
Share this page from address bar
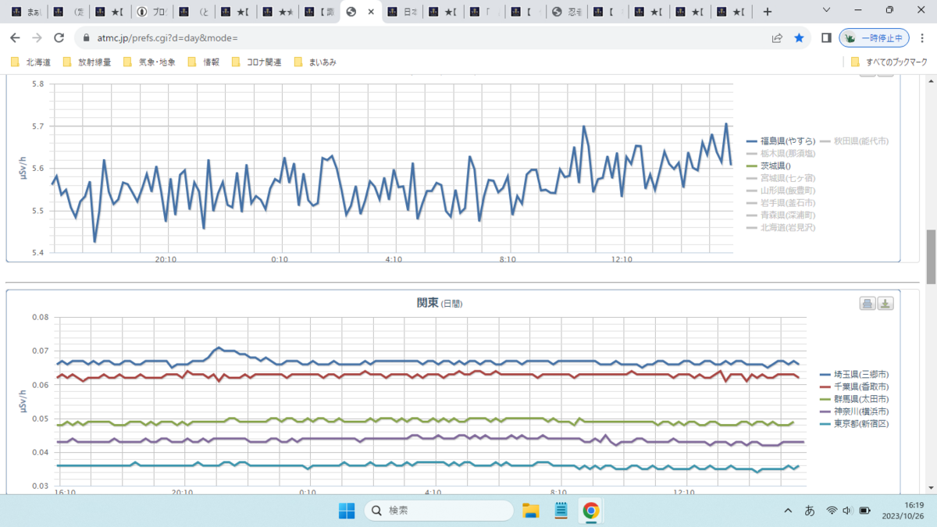point(777,37)
